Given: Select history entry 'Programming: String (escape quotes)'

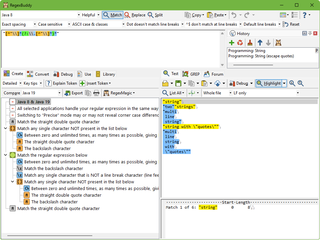Looking at the screenshot, I should point(261,56).
